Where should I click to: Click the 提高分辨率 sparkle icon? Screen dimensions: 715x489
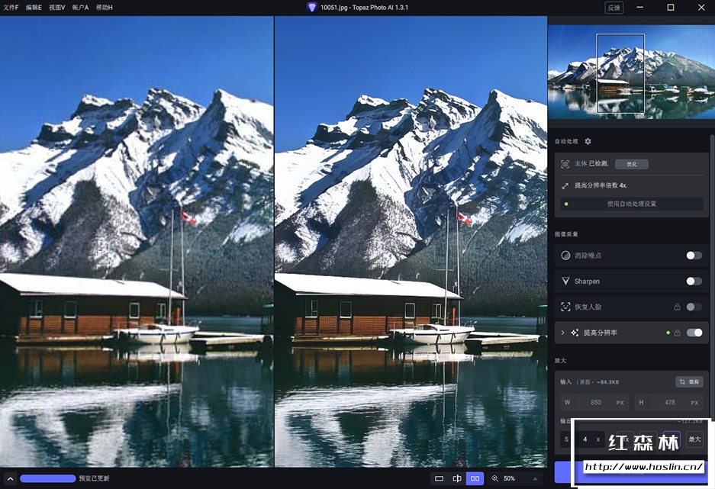[575, 333]
